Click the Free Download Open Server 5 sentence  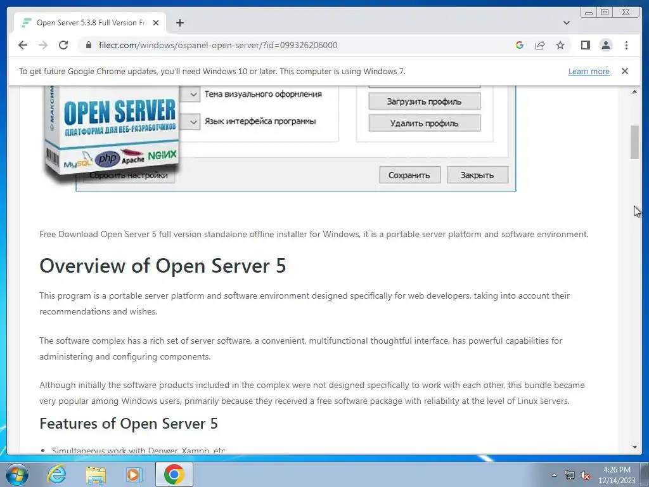(x=314, y=235)
